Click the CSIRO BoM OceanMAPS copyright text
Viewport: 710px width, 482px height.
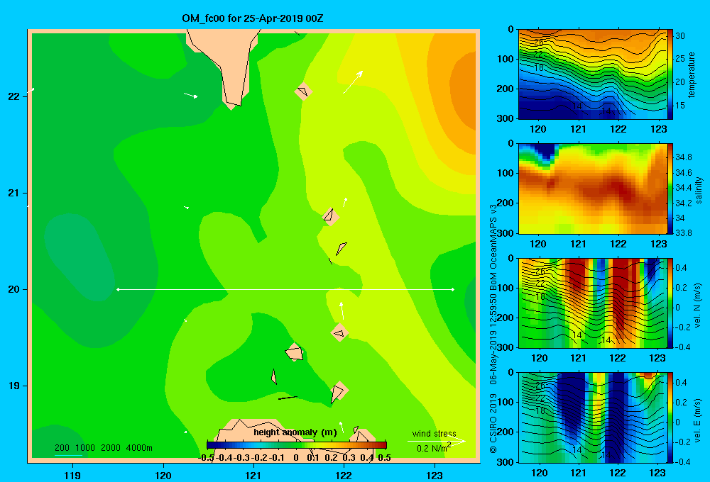493,328
